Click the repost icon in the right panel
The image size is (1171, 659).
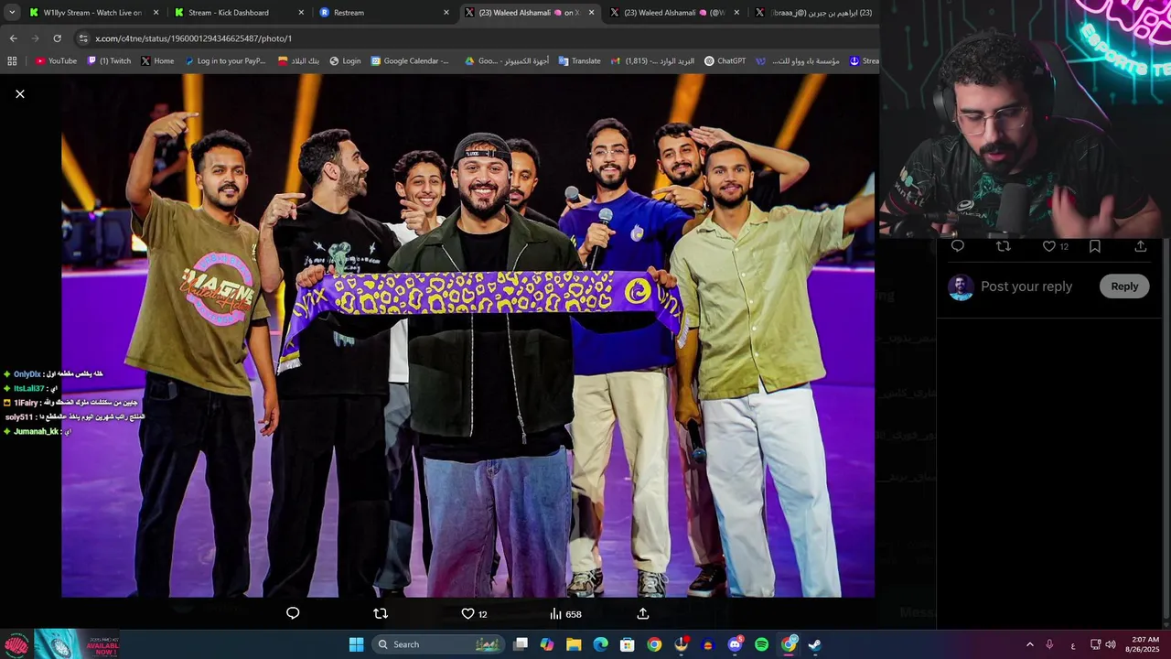1004,246
